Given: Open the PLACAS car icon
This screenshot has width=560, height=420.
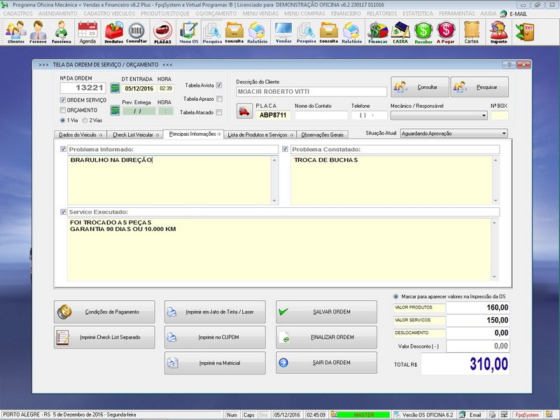Looking at the screenshot, I should (162, 31).
